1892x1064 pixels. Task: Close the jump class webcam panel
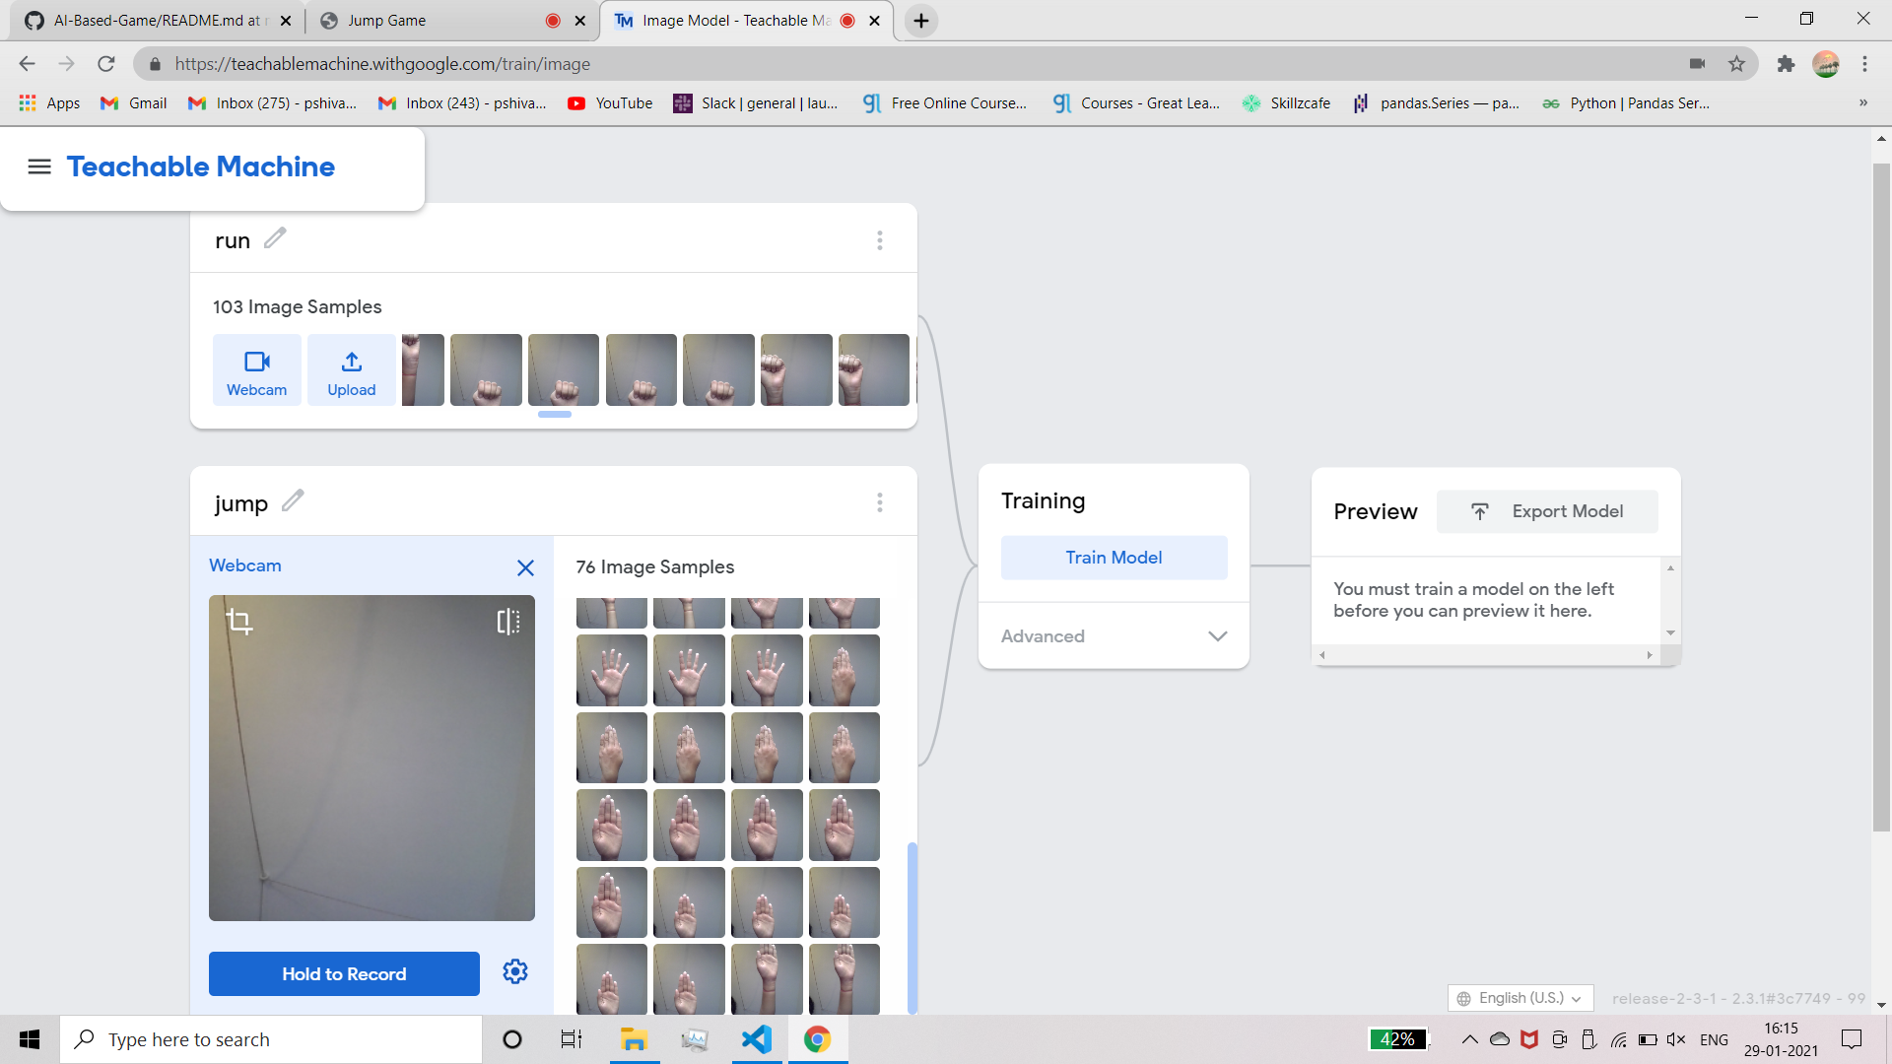(525, 567)
